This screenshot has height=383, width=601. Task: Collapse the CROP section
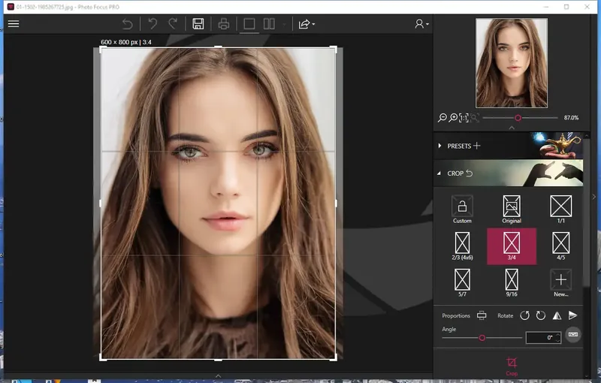point(439,173)
